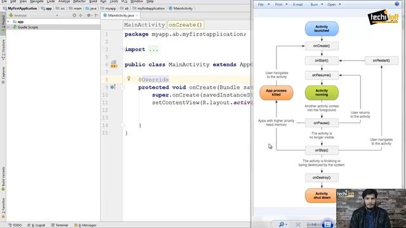Click the @Override annotation on line 8
Image resolution: width=406 pixels, height=228 pixels.
[154, 80]
